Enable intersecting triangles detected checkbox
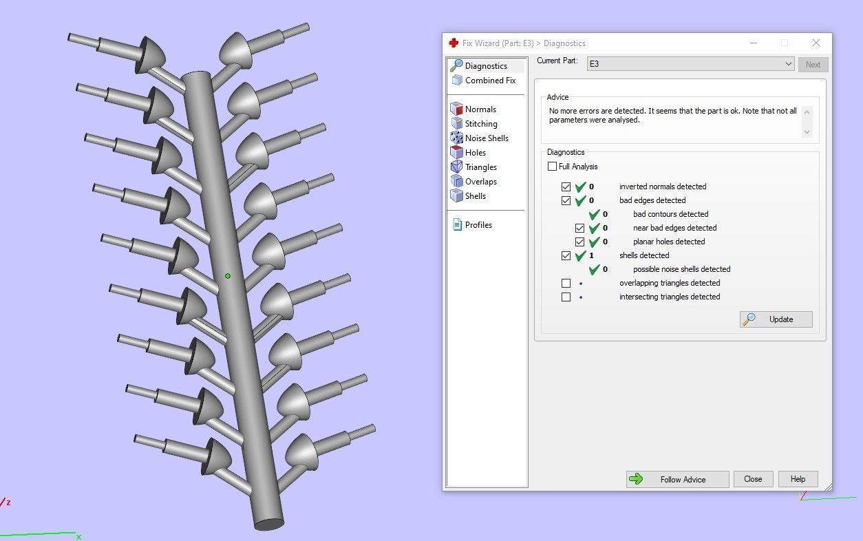This screenshot has height=541, width=863. (566, 297)
